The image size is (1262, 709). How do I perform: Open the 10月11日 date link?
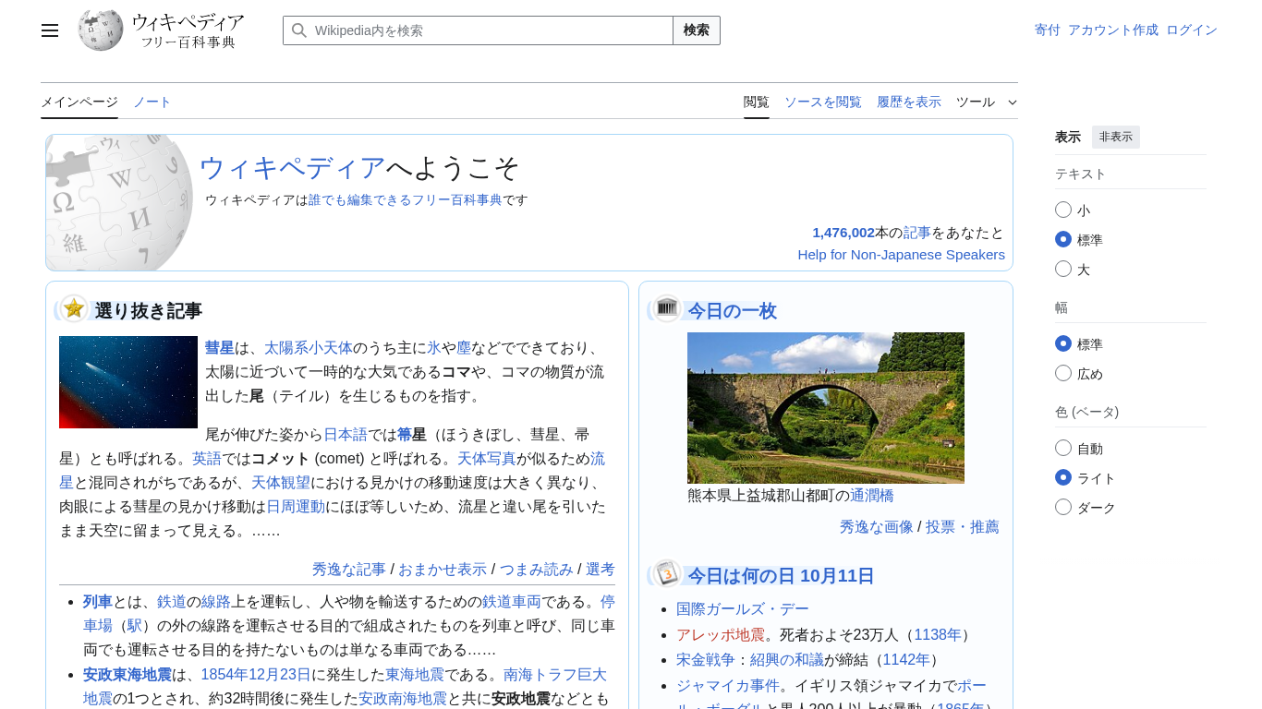(x=837, y=577)
